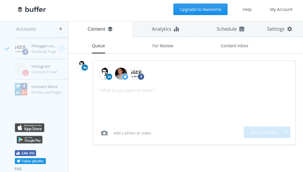
Task: Click the Connect More social icons grid
Action: tap(21, 89)
